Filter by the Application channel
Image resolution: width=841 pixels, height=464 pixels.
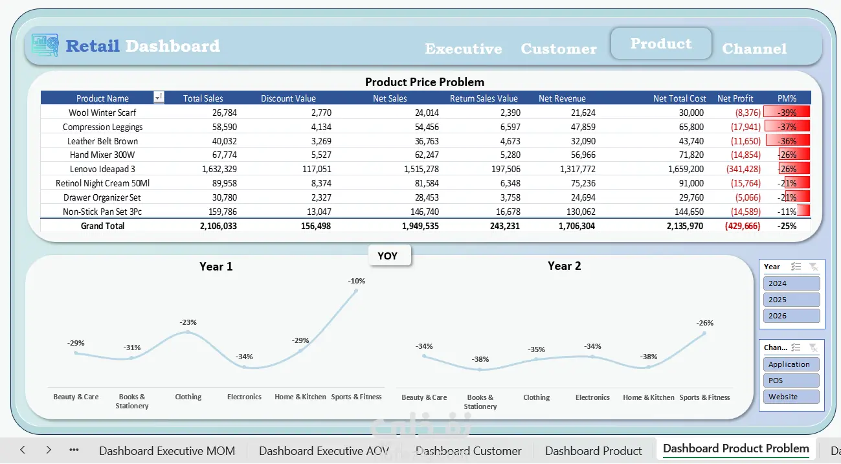pyautogui.click(x=791, y=364)
